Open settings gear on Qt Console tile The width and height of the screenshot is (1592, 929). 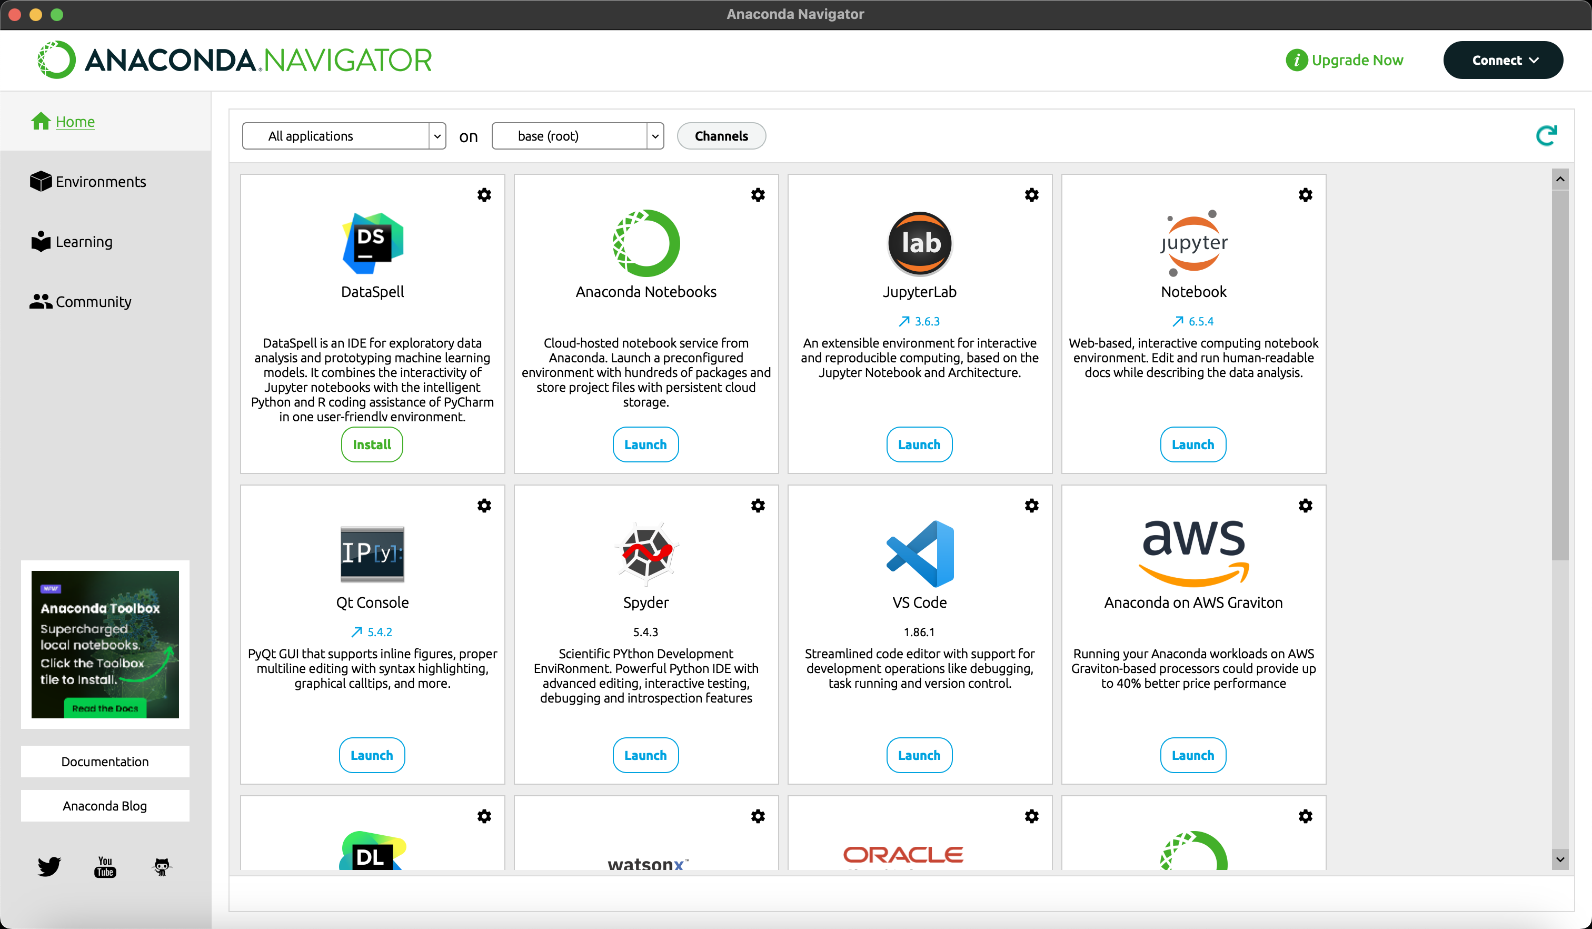coord(484,506)
